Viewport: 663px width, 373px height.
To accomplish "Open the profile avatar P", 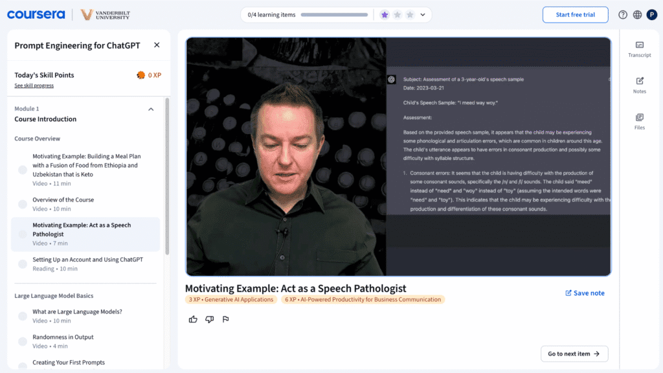I will tap(651, 15).
